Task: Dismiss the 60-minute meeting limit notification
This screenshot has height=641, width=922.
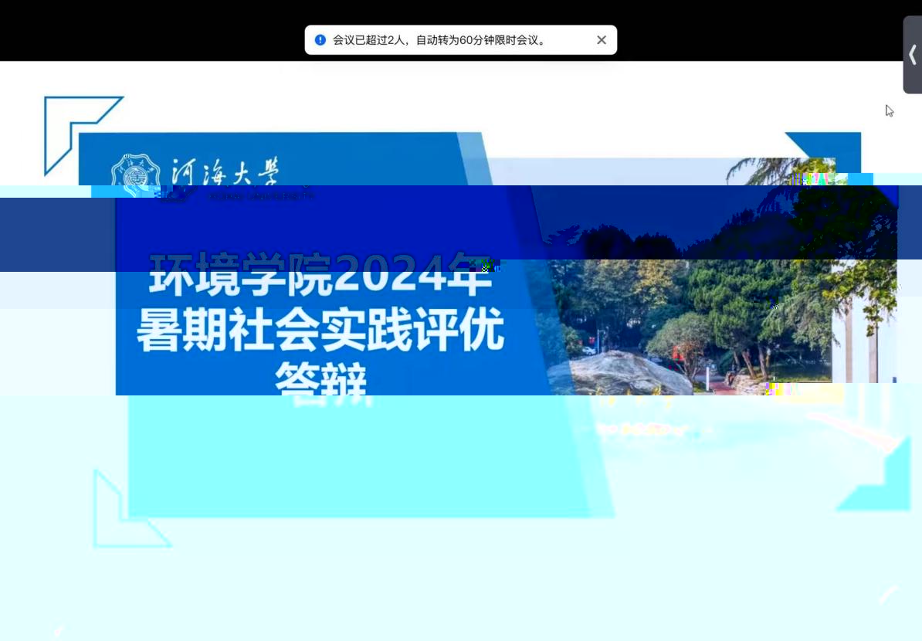Action: [601, 40]
